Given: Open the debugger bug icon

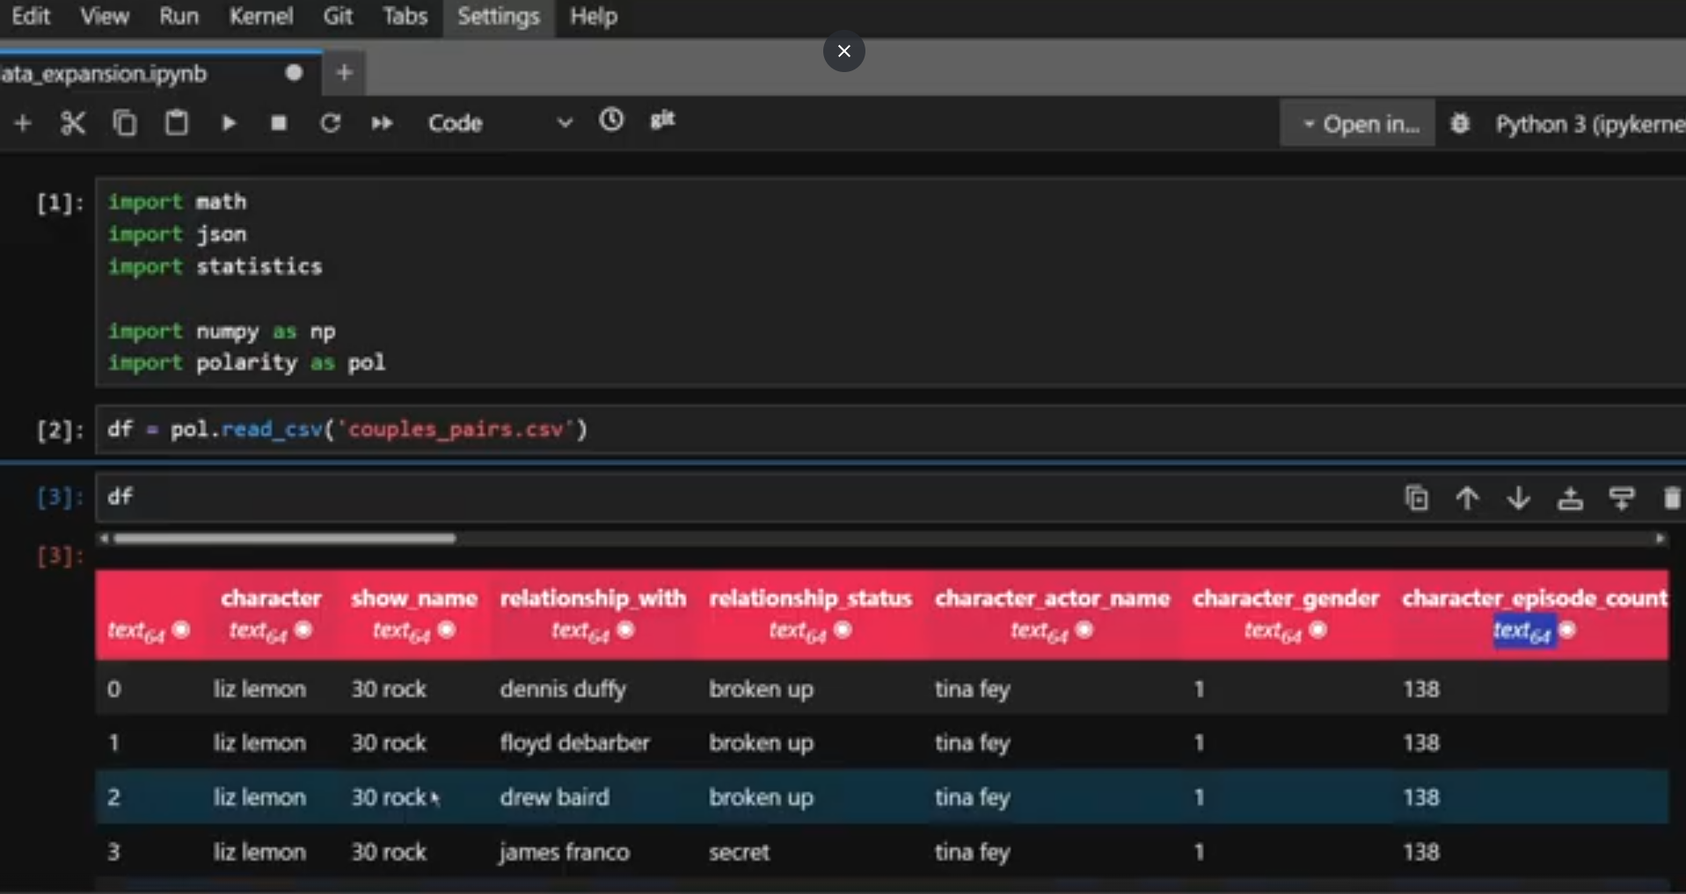Looking at the screenshot, I should [x=1460, y=124].
